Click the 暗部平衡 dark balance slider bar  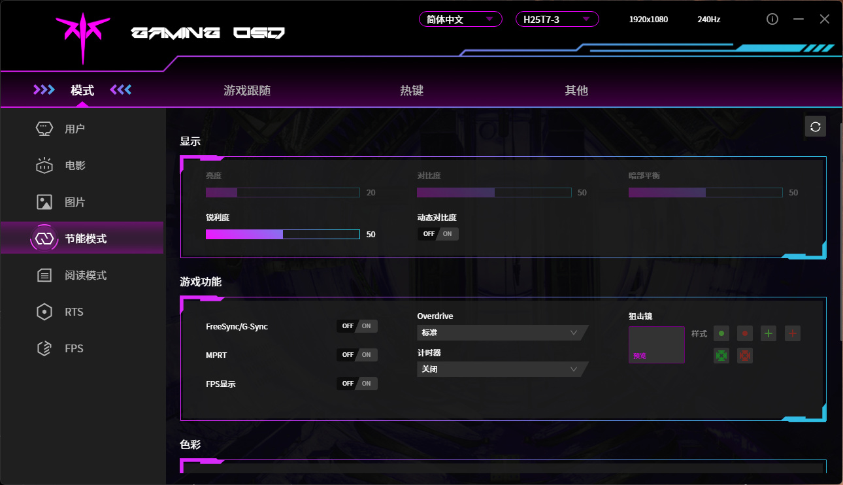(x=705, y=193)
